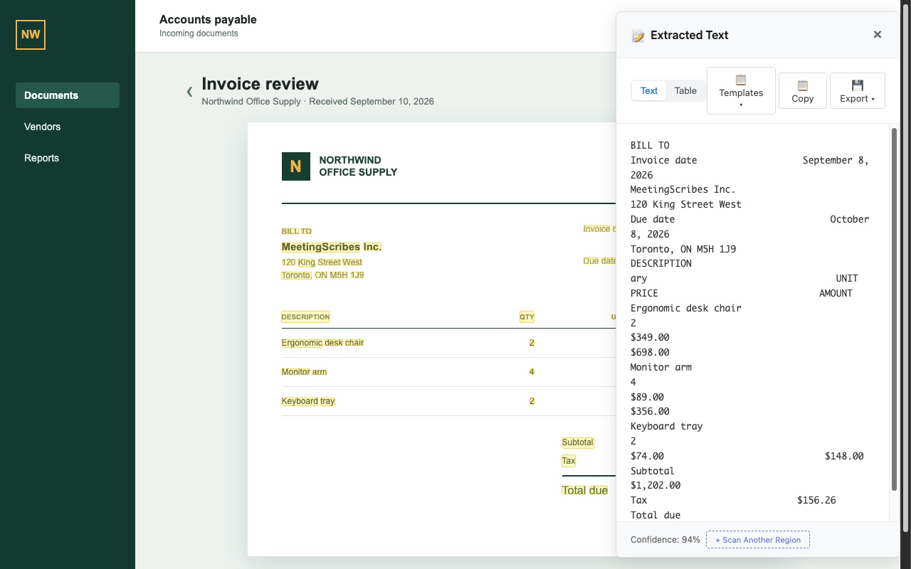Click 'DESCRIPTION' column header on the invoice

click(306, 317)
